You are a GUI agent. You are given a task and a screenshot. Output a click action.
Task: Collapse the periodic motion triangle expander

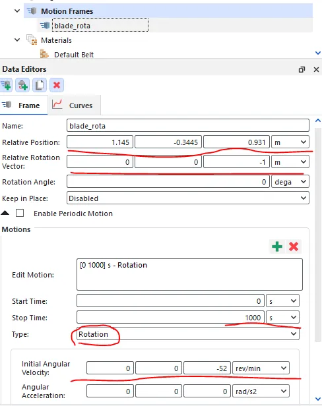click(5, 213)
